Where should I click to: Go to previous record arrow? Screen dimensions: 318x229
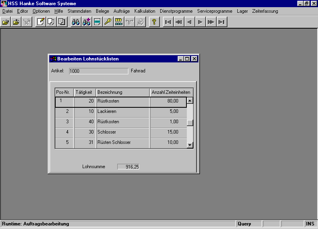[190, 22]
